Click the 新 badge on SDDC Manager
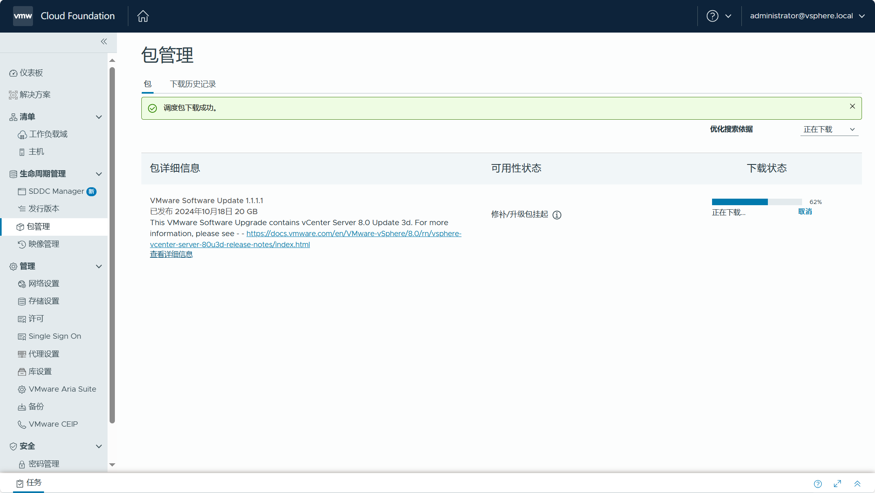Screen dimensions: 875x493 92,191
